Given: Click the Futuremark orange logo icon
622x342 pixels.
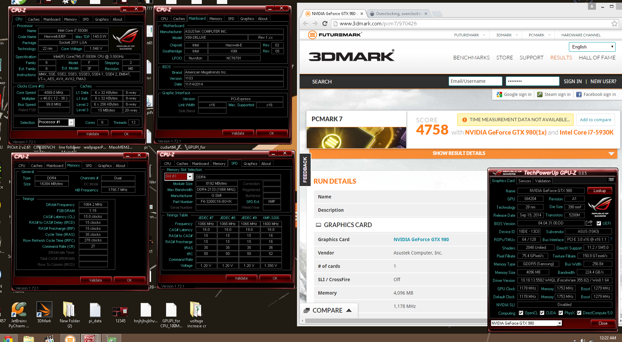Looking at the screenshot, I should click(x=312, y=35).
